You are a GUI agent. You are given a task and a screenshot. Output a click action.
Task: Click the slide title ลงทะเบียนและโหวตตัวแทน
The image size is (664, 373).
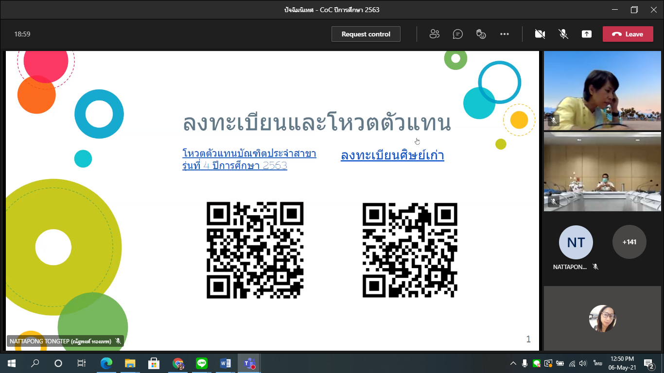(317, 123)
